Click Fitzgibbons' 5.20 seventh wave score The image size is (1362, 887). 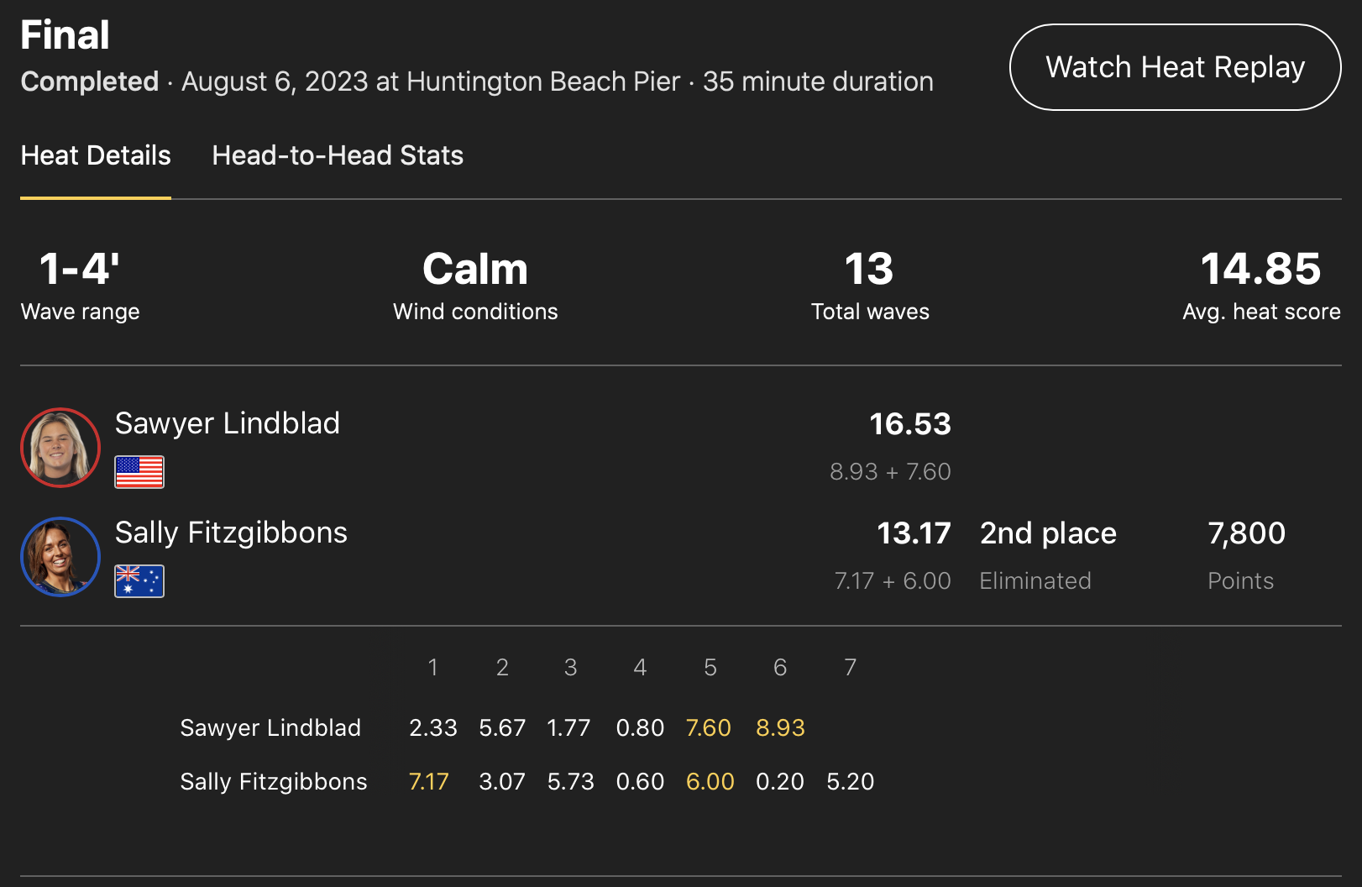[851, 781]
